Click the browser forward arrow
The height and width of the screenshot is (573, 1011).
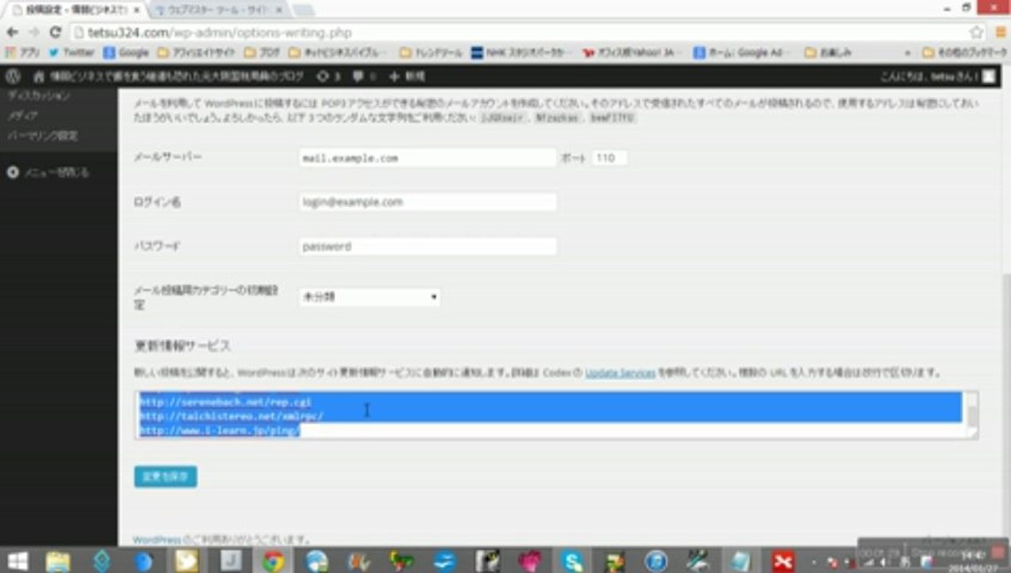point(33,33)
